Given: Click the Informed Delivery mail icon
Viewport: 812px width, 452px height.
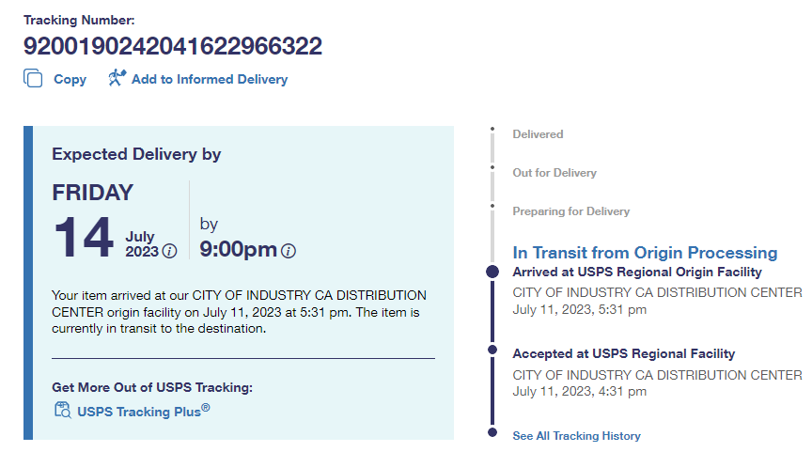Looking at the screenshot, I should point(117,78).
